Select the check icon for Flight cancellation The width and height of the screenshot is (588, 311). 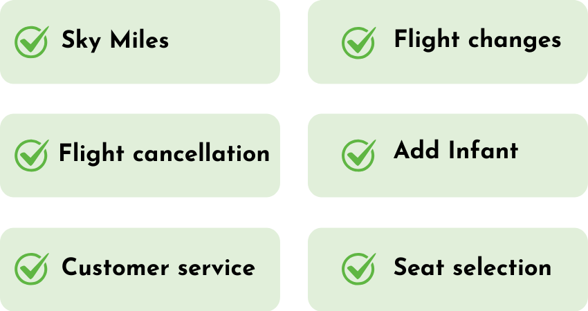pos(32,155)
